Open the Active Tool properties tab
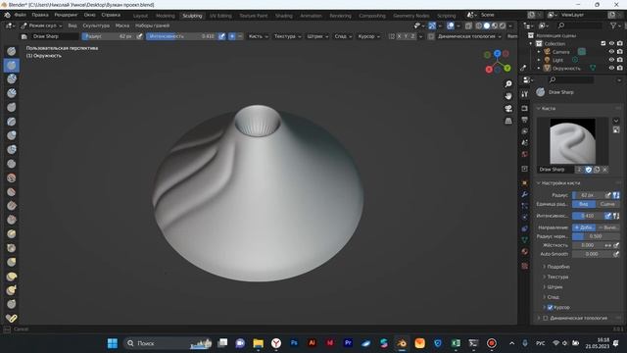Screen dimensions: 627x353 click(525, 94)
